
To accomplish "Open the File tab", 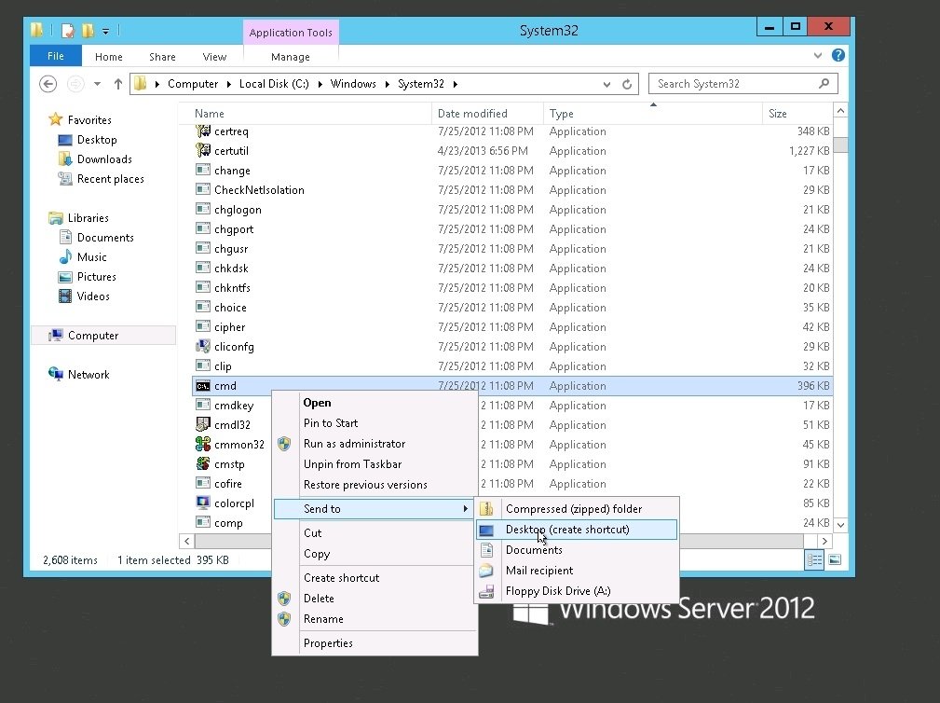I will point(56,56).
